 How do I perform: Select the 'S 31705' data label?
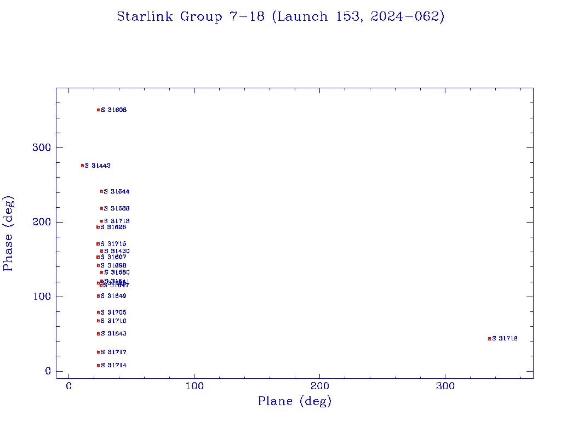(x=113, y=312)
